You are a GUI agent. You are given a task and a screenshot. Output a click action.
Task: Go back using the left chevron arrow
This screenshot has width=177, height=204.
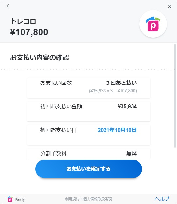tap(8, 6)
